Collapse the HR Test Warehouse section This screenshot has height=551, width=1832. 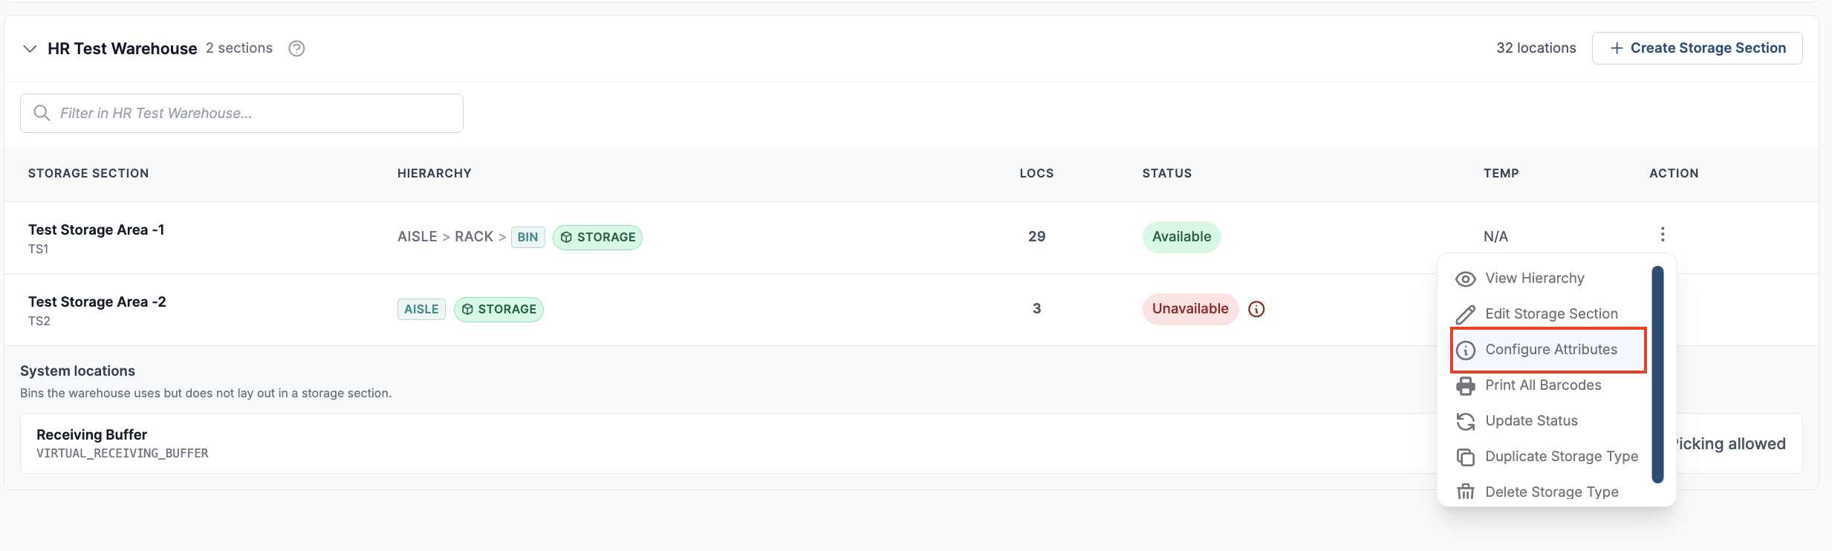click(x=30, y=48)
